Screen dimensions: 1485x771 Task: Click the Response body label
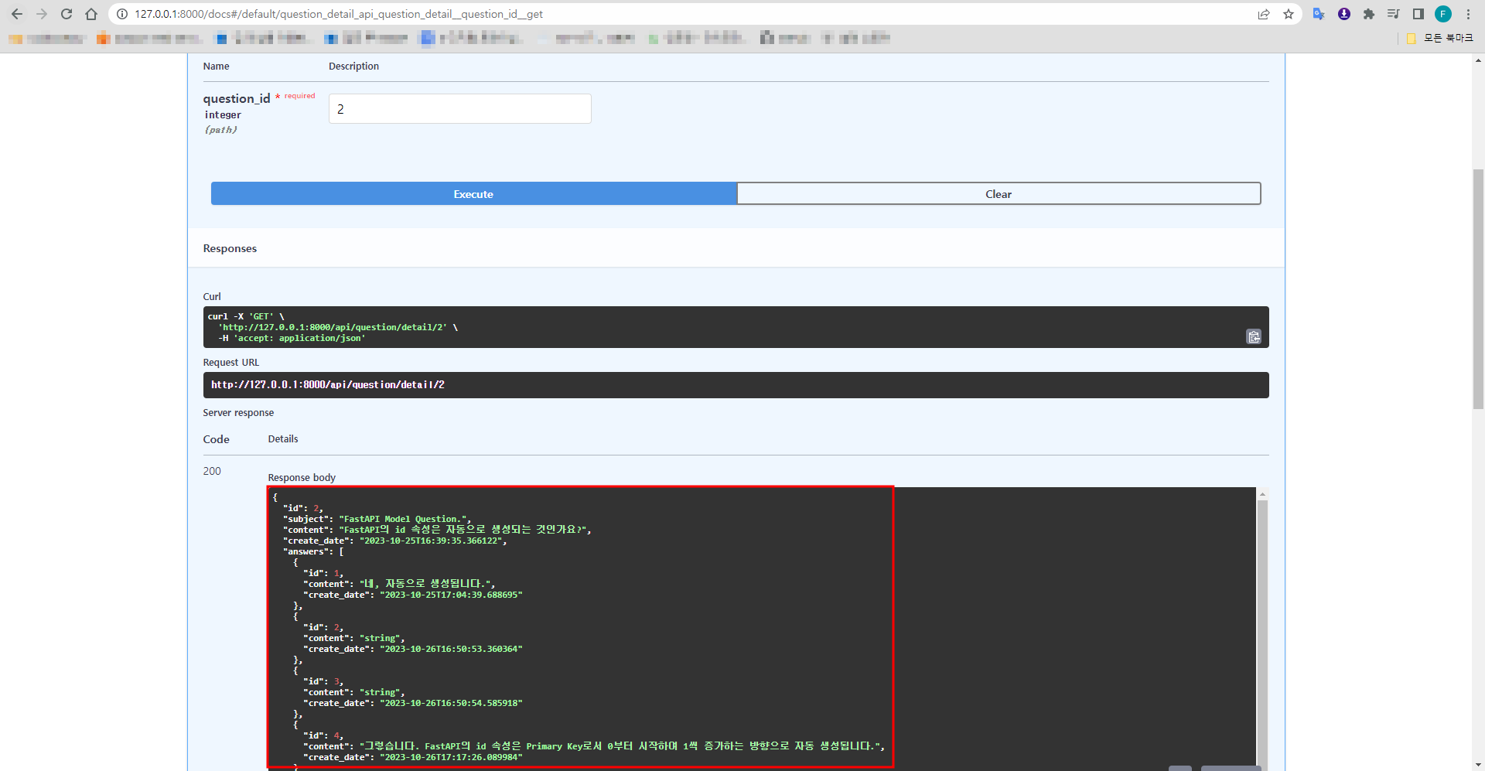tap(302, 477)
